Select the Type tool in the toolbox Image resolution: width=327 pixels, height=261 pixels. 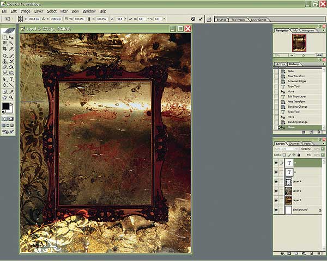11,79
